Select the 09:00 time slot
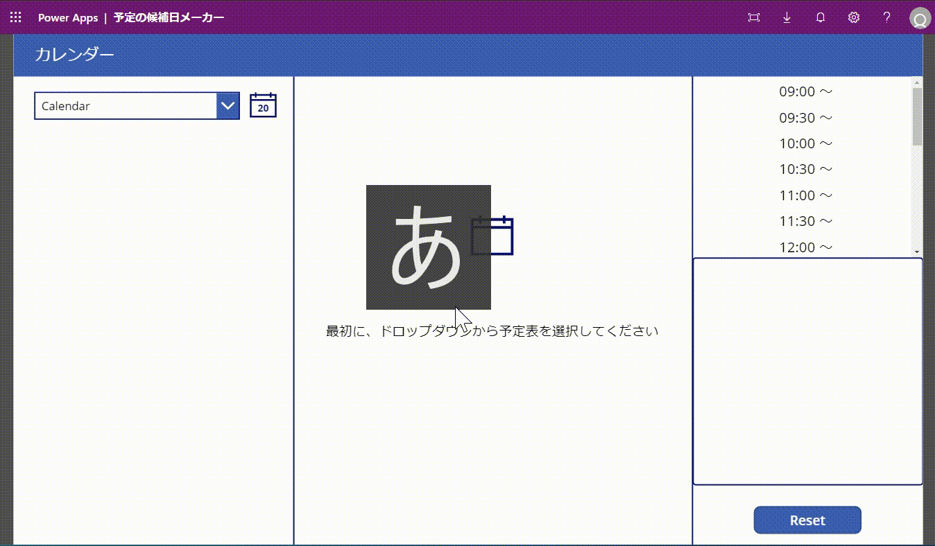This screenshot has width=935, height=546. 805,91
